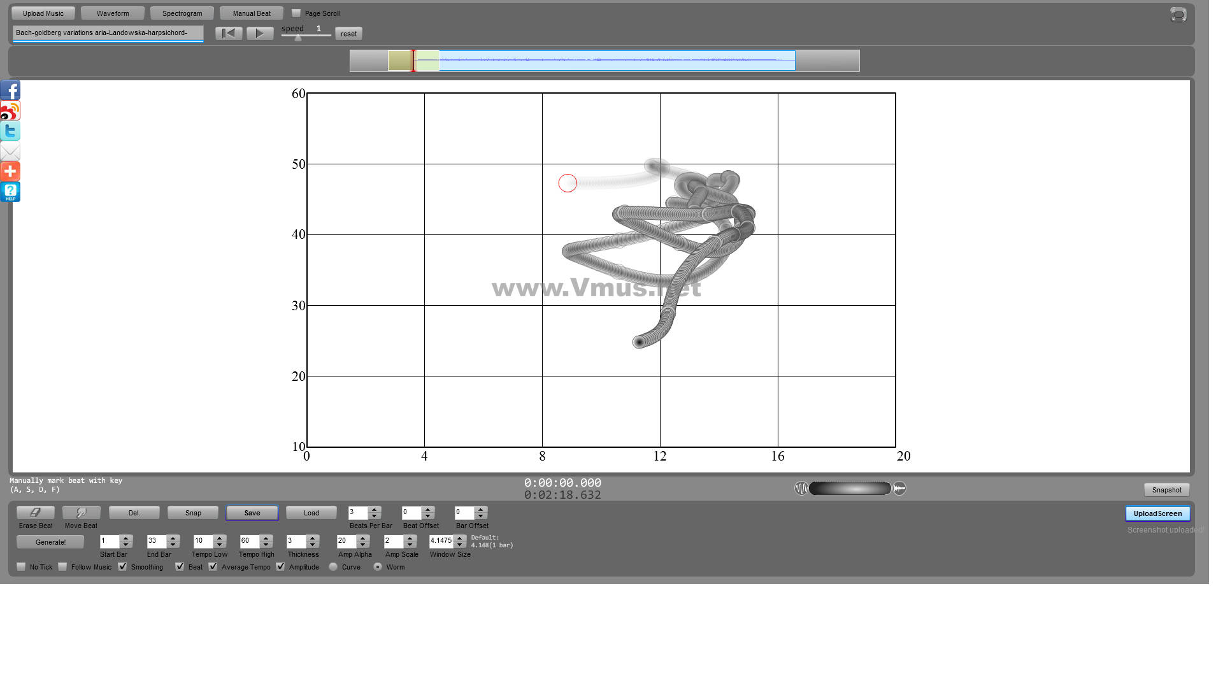This screenshot has width=1223, height=688.
Task: Increase Beats Per Bar with up arrow
Action: 375,510
